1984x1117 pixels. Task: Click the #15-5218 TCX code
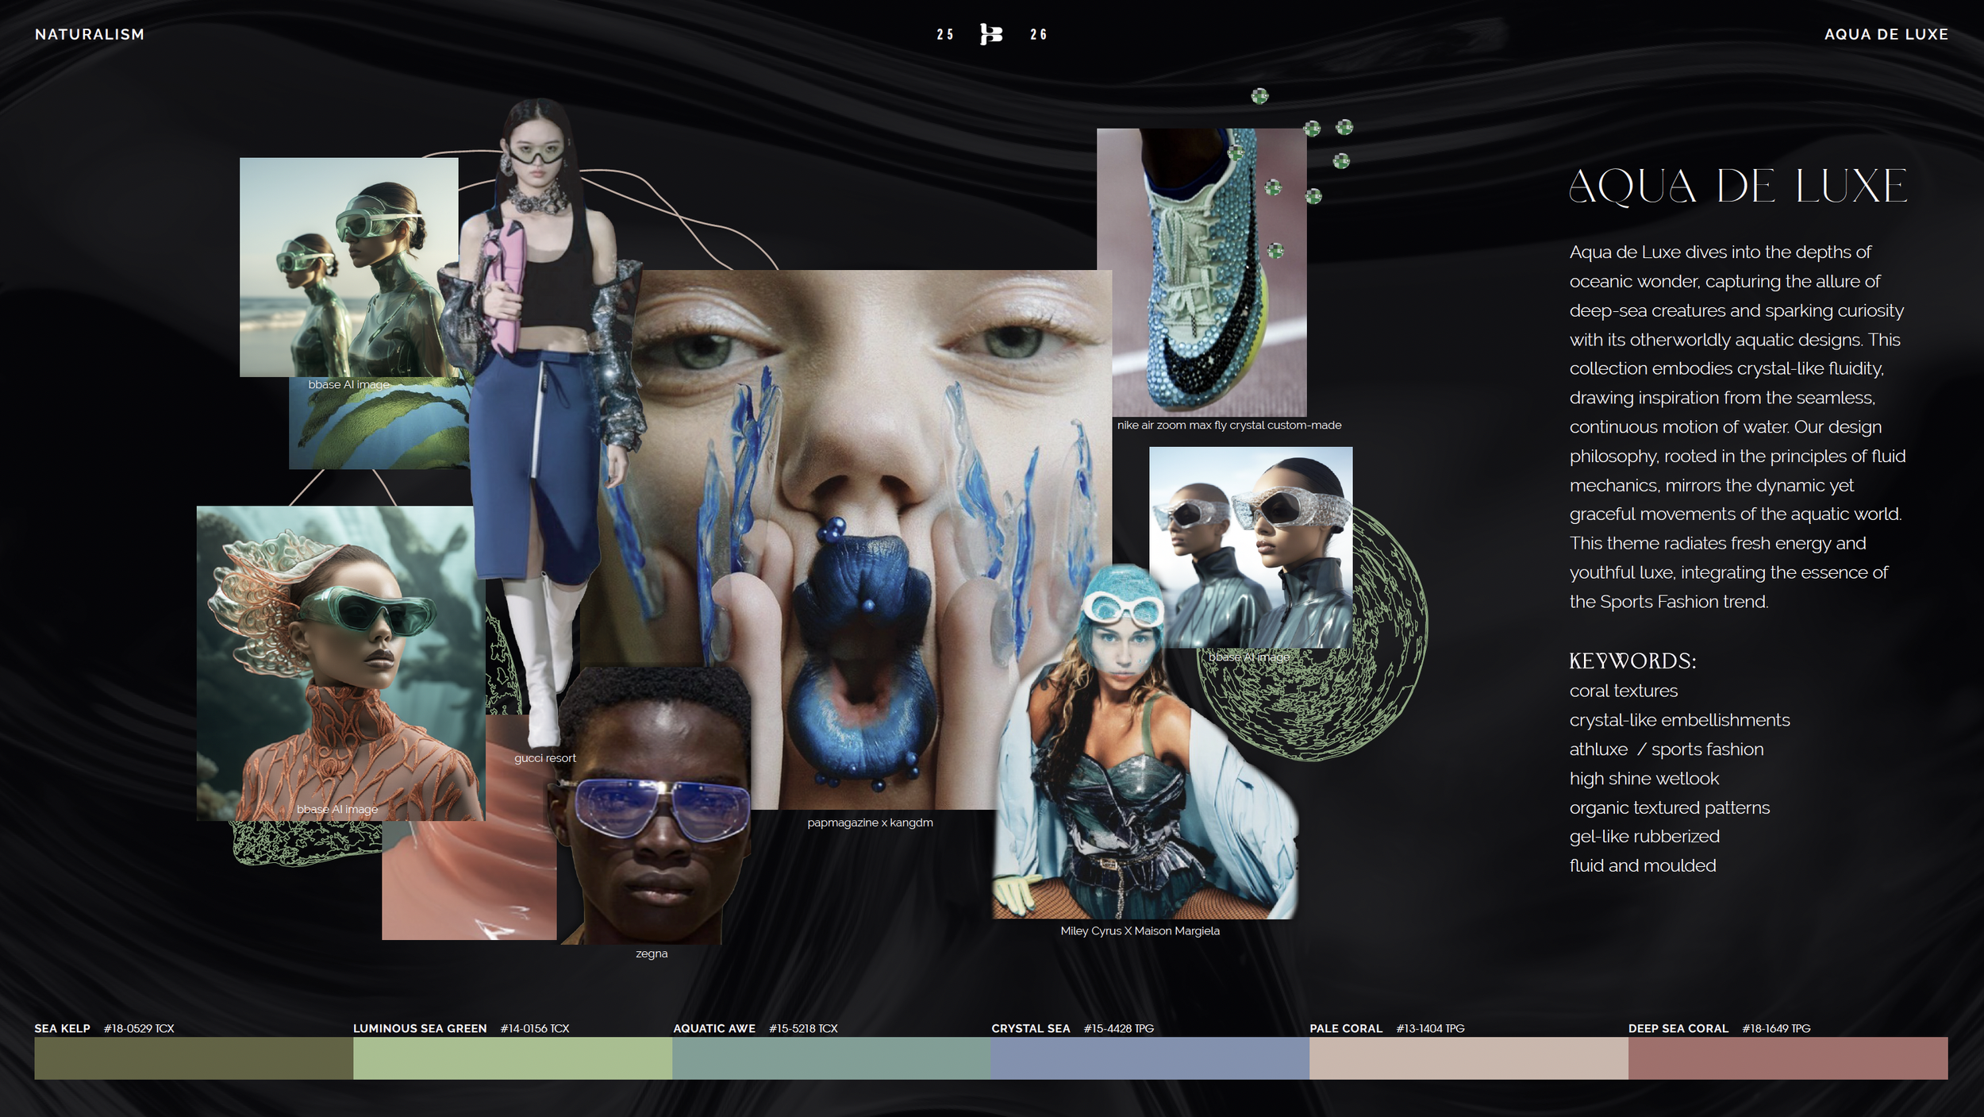pos(803,1028)
